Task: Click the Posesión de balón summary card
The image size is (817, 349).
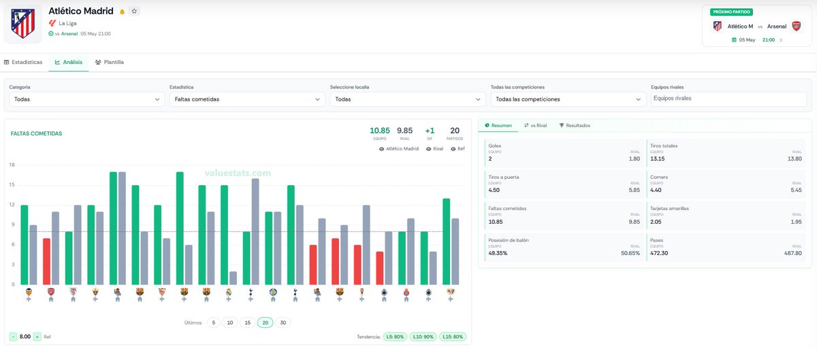Action: 564,246
